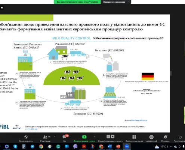
Task: Pause the recording with the pause icon
Action: 108,136
